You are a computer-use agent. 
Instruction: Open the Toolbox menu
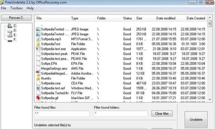(16, 8)
